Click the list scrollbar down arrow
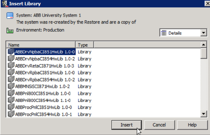Screen dimensions: 210x135 pos(204,114)
